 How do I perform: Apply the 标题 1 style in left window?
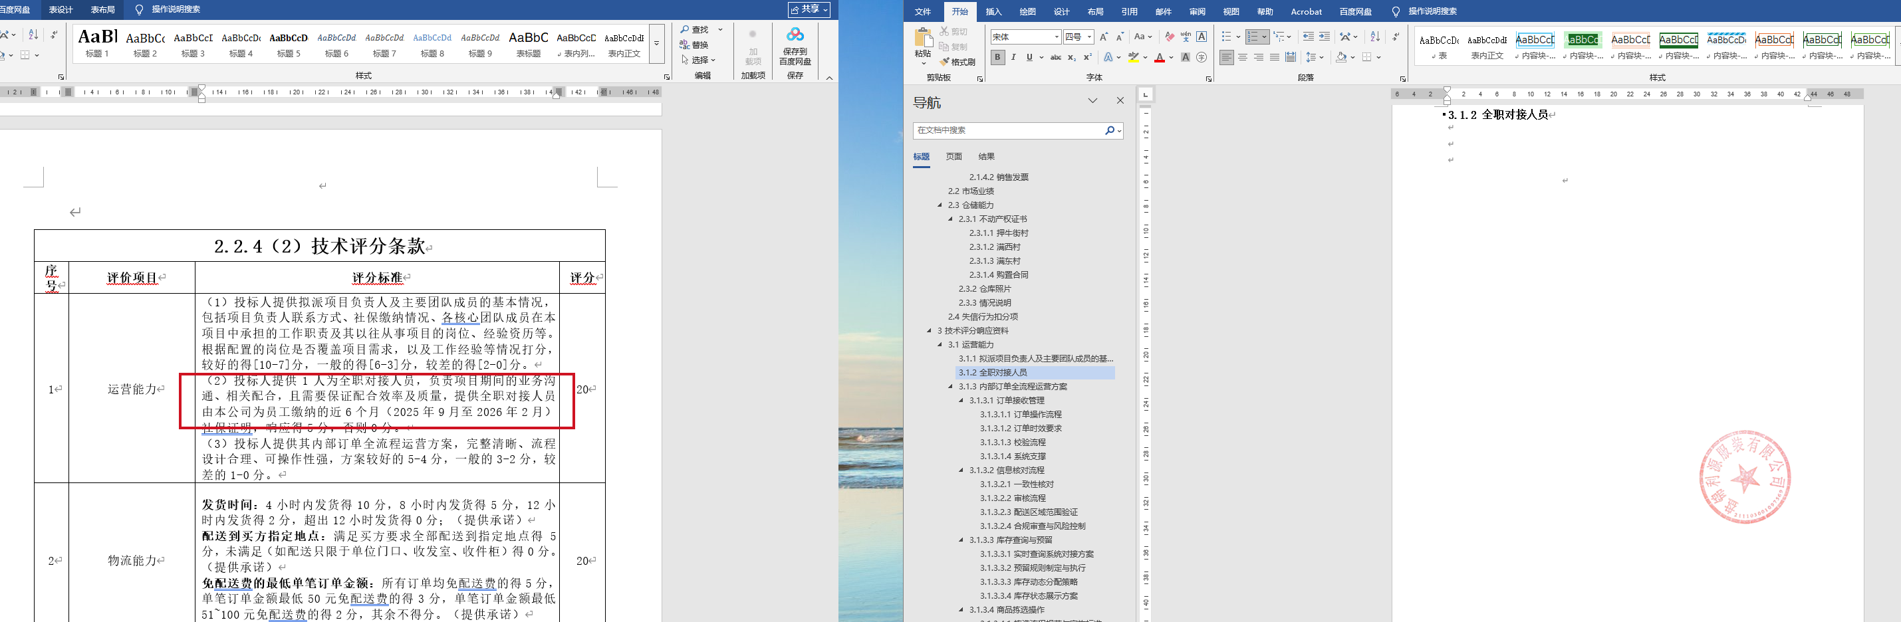98,44
